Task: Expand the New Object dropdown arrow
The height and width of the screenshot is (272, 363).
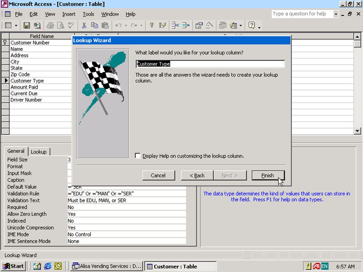Action: 241,25
